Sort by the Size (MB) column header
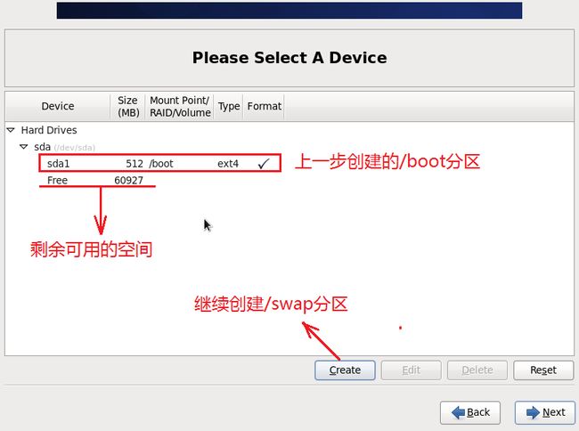The image size is (579, 431). (x=127, y=106)
